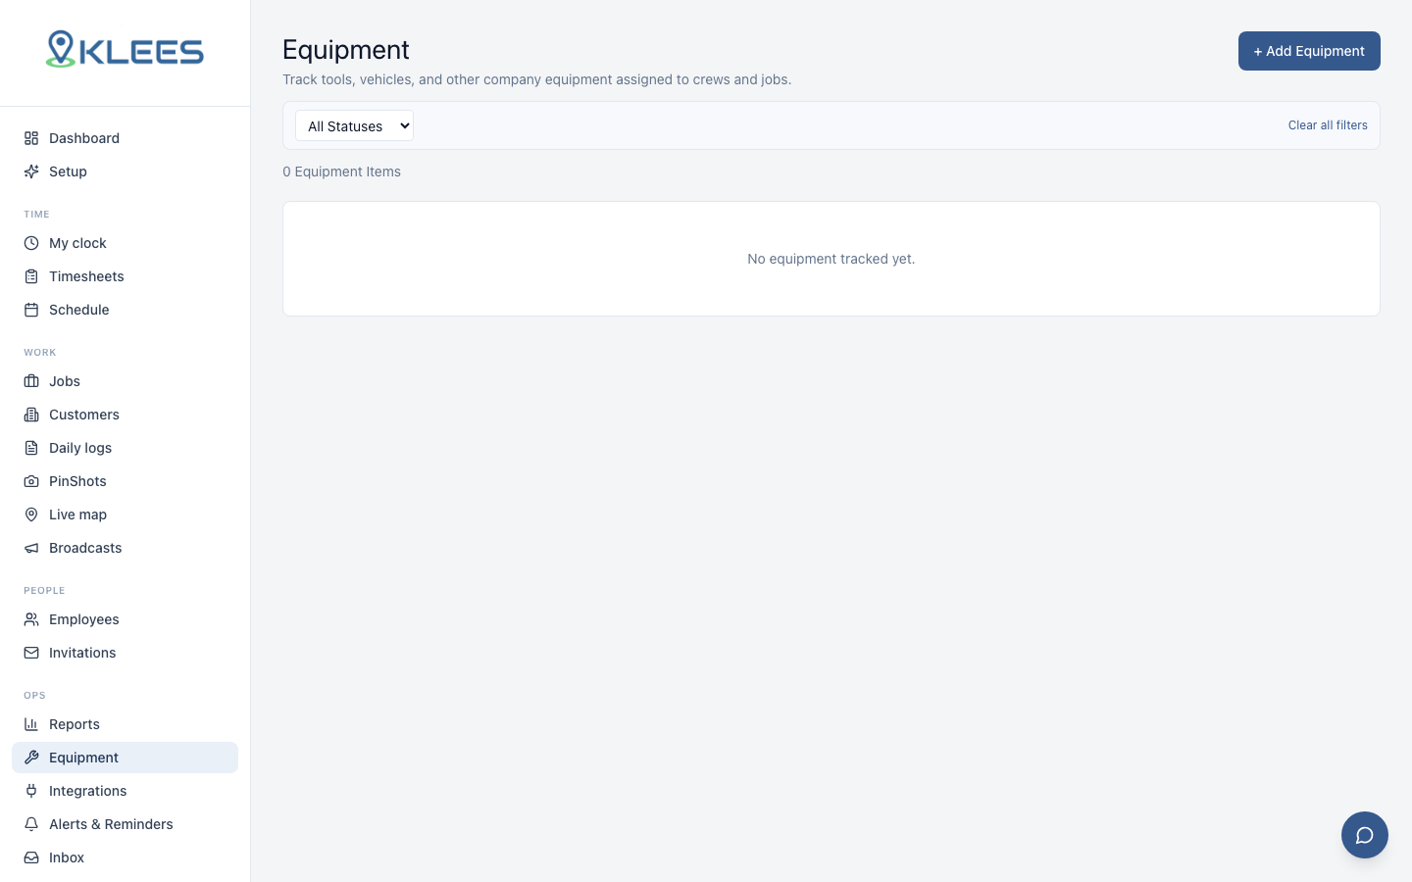Click the My clock icon
This screenshot has width=1412, height=882.
(x=31, y=243)
